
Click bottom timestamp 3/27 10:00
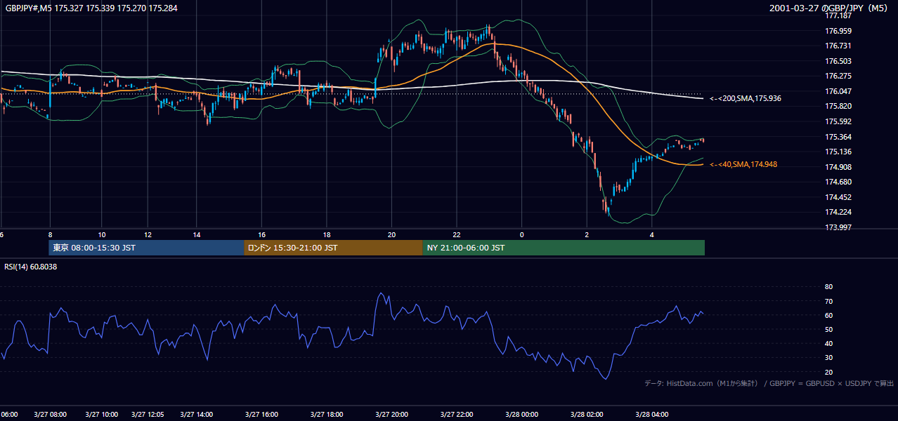point(102,415)
